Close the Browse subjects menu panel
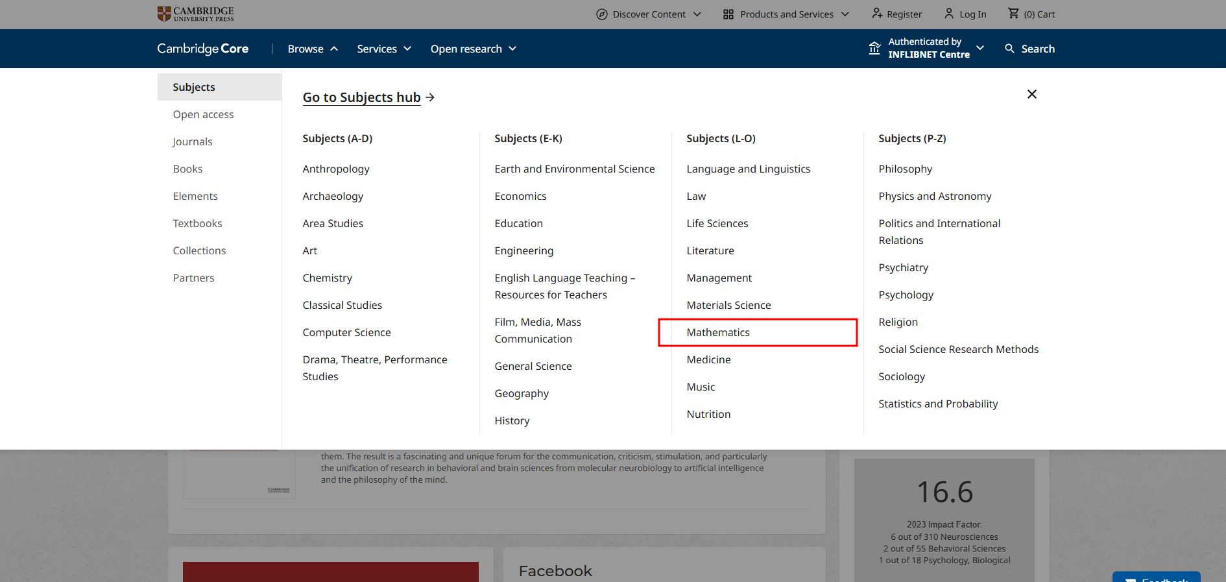 (1032, 94)
